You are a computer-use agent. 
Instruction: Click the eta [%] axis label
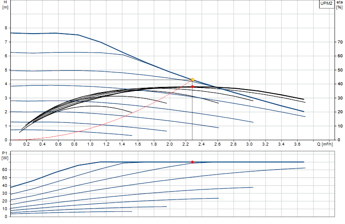click(339, 5)
